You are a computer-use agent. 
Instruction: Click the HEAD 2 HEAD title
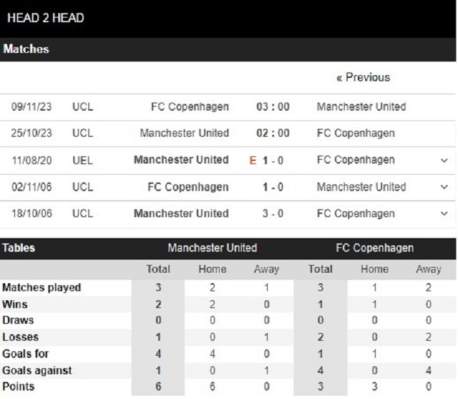point(46,18)
